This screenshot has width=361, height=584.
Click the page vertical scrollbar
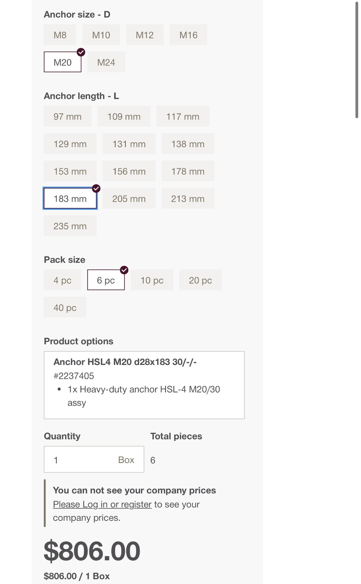357,62
